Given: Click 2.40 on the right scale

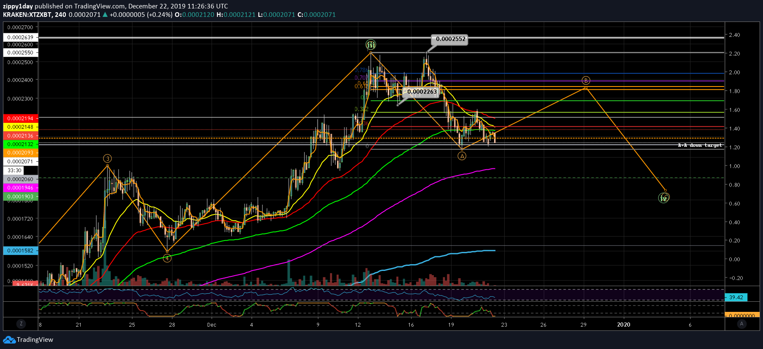Looking at the screenshot, I should 734,35.
